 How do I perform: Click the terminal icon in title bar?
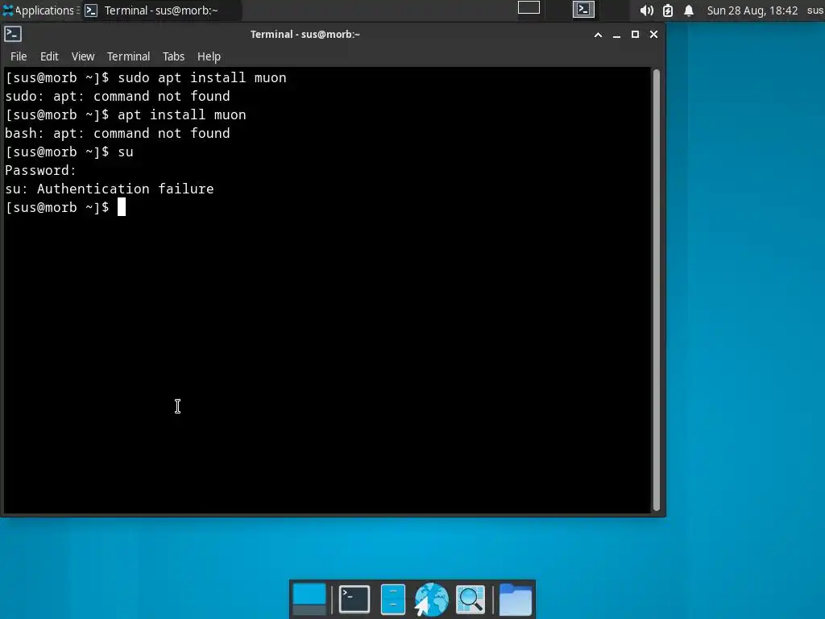(x=13, y=34)
